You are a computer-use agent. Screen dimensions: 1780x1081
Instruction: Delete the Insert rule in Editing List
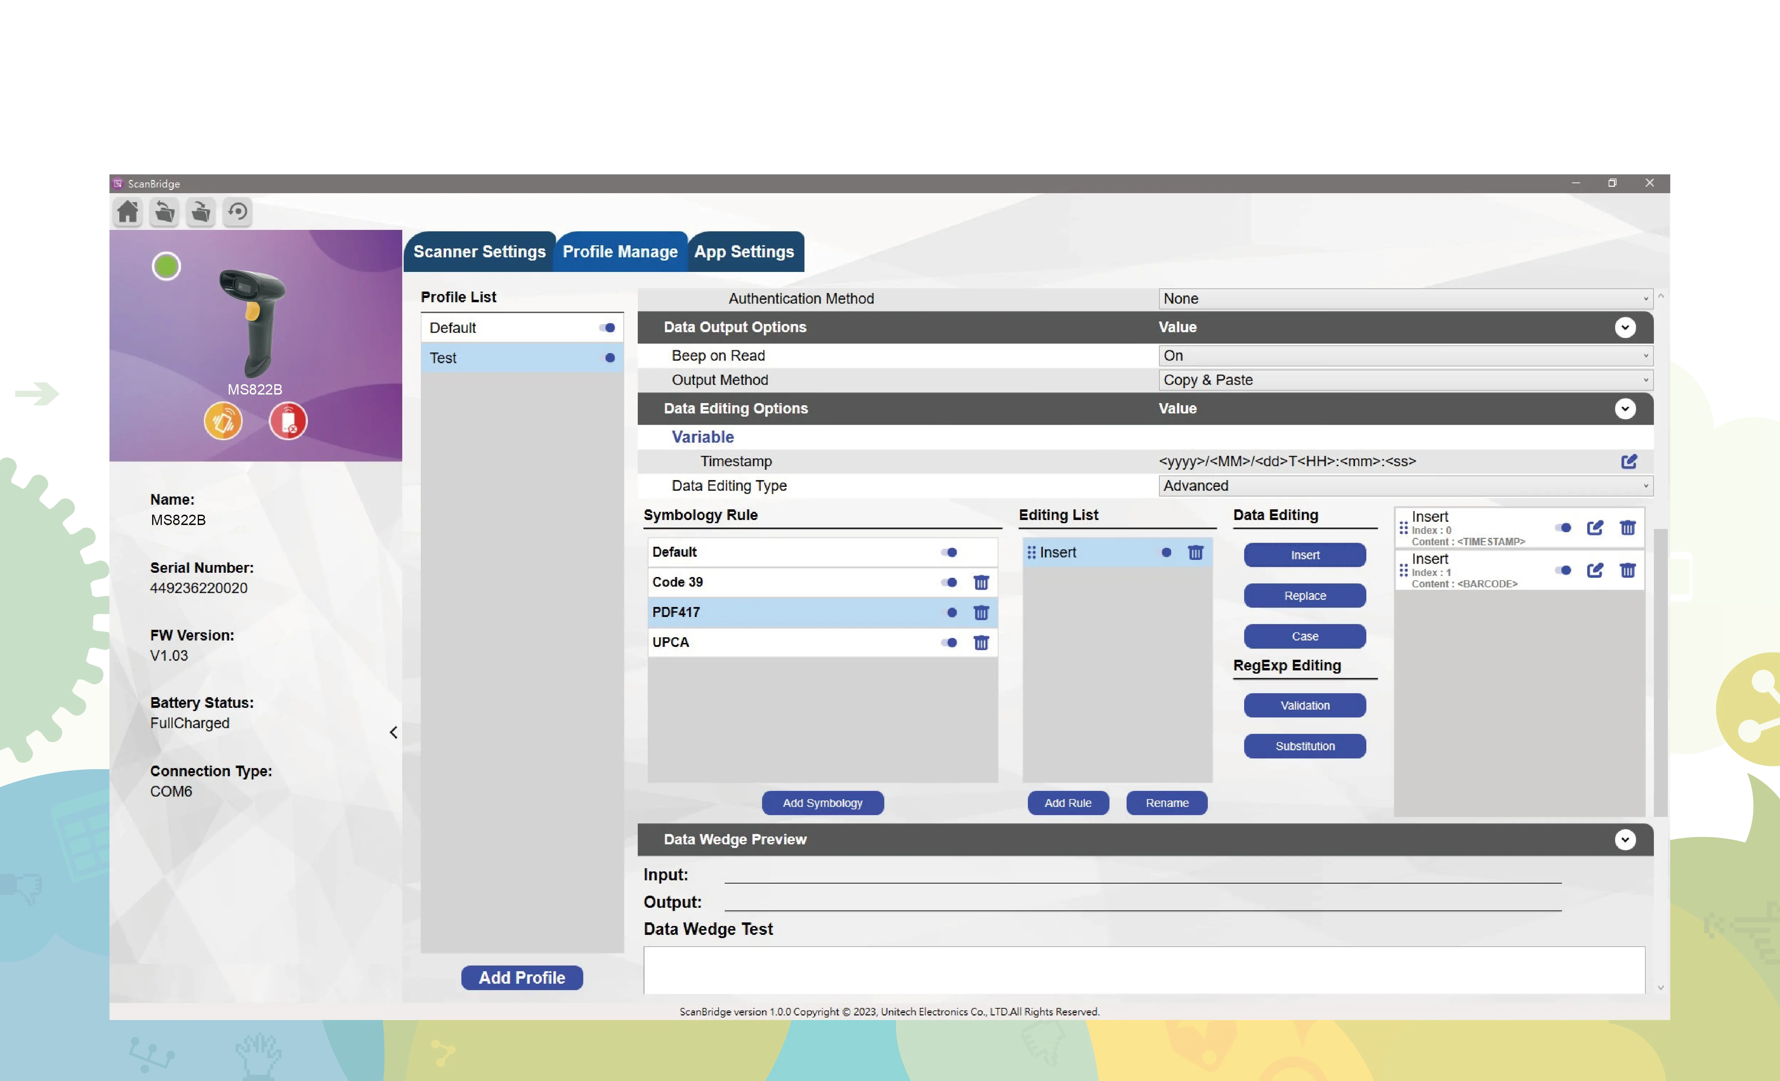point(1196,553)
